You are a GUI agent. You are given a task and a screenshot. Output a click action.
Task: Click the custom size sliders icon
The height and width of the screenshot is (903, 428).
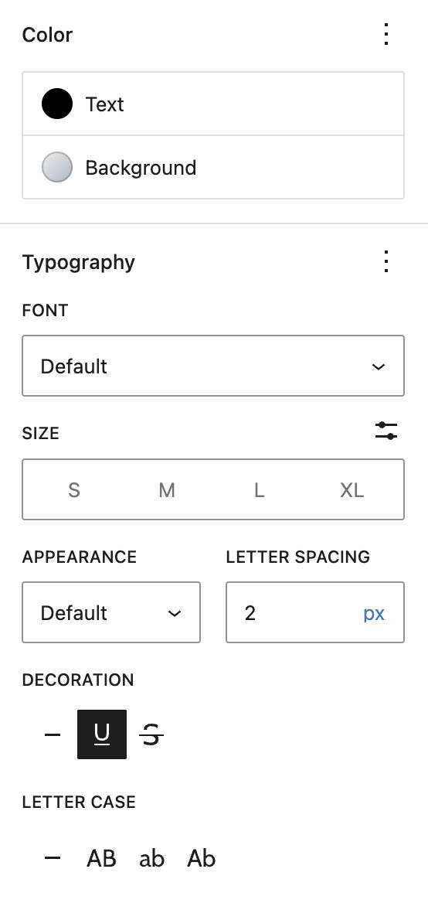pyautogui.click(x=386, y=431)
